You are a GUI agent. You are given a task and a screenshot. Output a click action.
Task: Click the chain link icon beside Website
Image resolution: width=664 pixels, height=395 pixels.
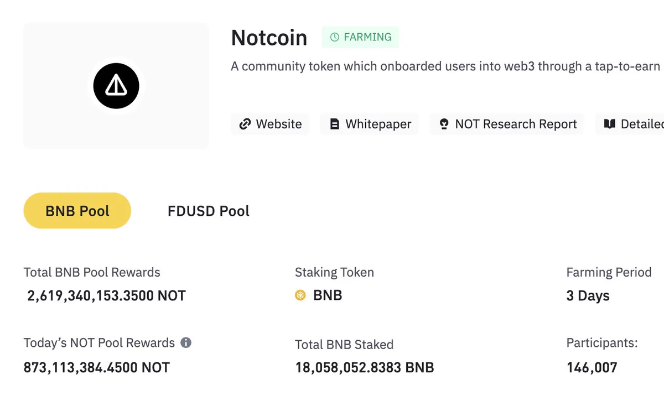[245, 124]
